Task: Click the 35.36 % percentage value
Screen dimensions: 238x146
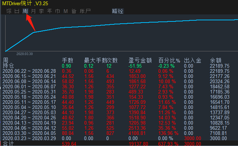Action: point(167,128)
